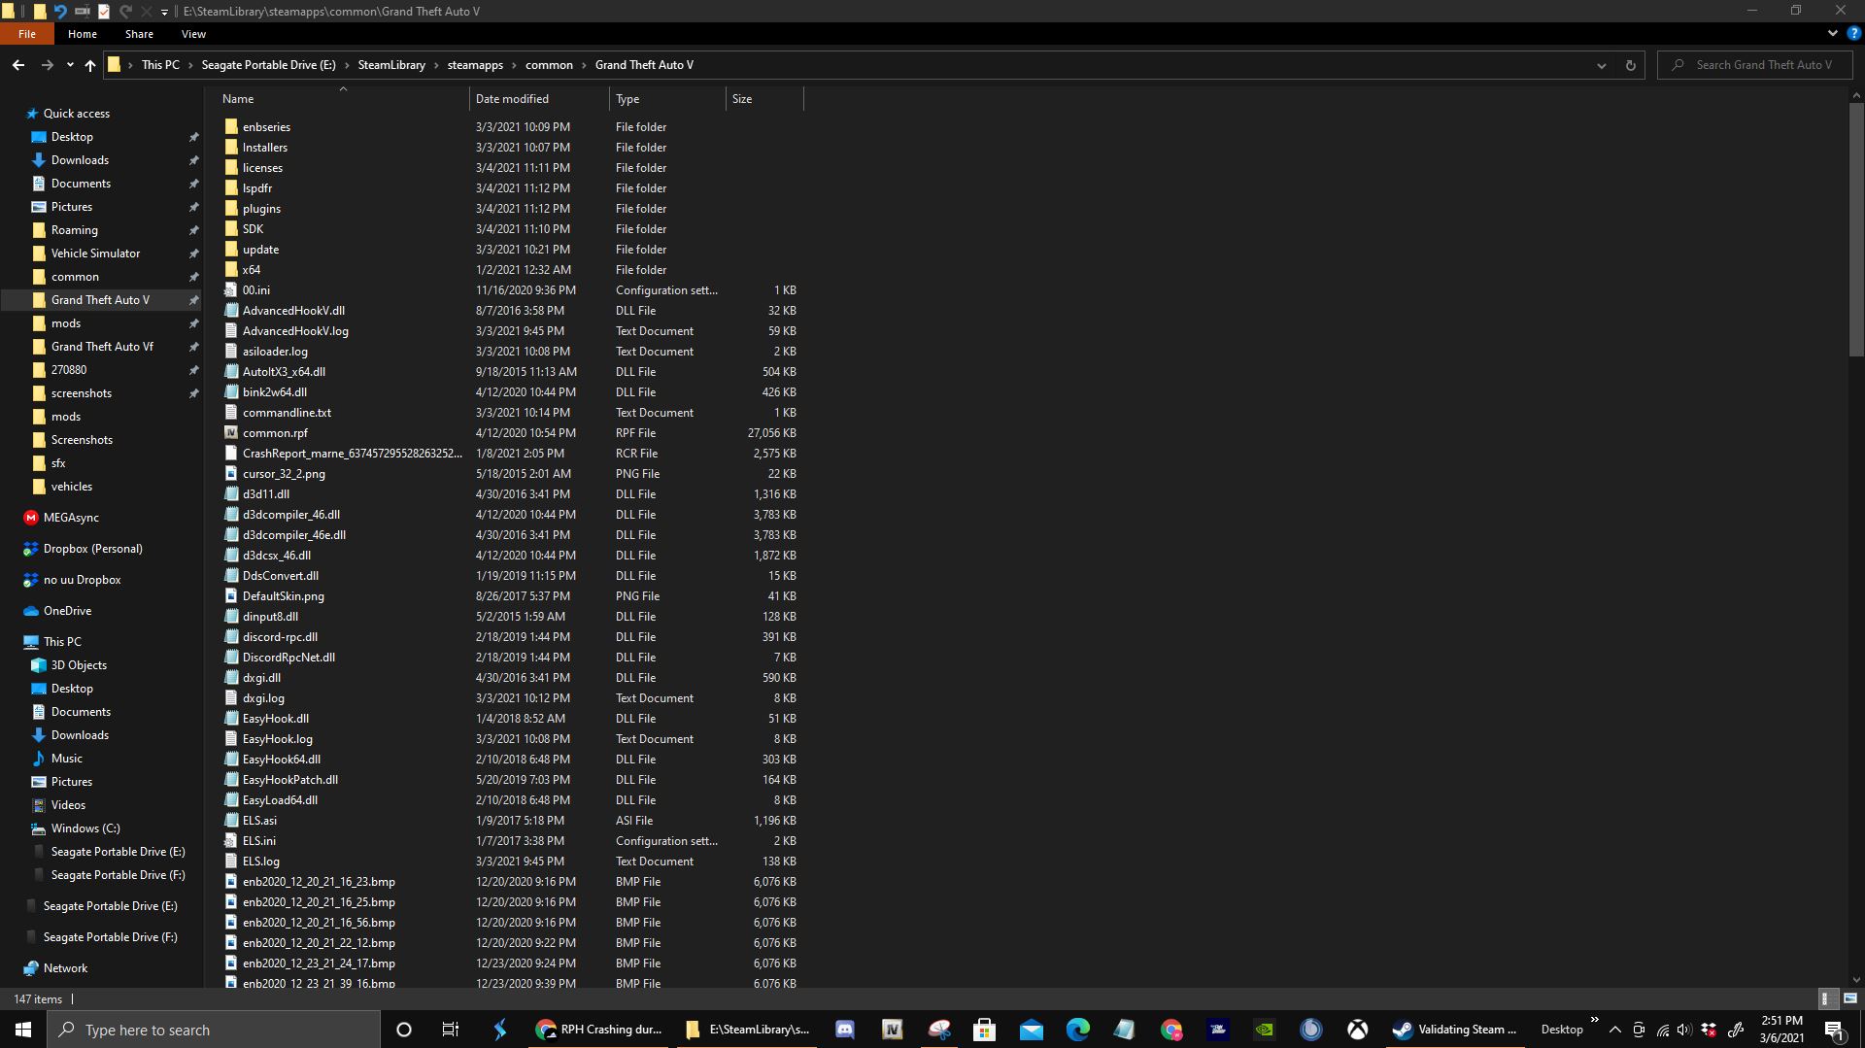The height and width of the screenshot is (1048, 1865).
Task: Open Microsoft Store from the taskbar
Action: 985,1030
